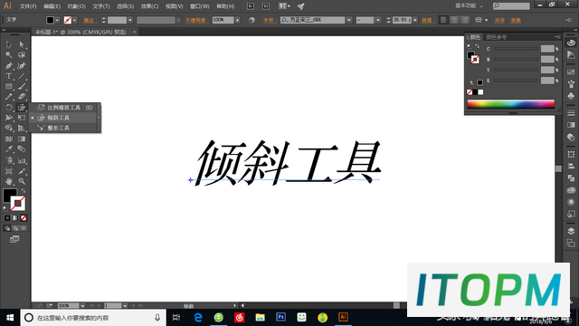Open the 基本功能 workspace switcher
This screenshot has width=579, height=326.
[x=469, y=6]
